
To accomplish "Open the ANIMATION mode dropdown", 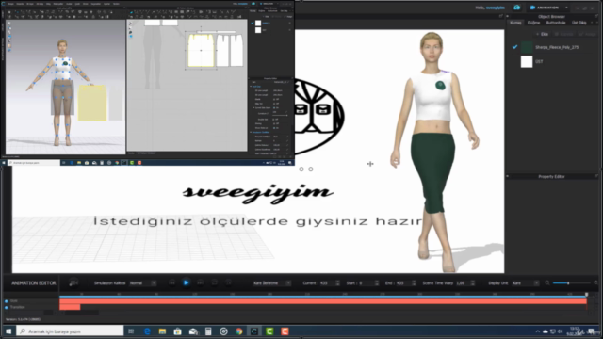I will 548,8.
